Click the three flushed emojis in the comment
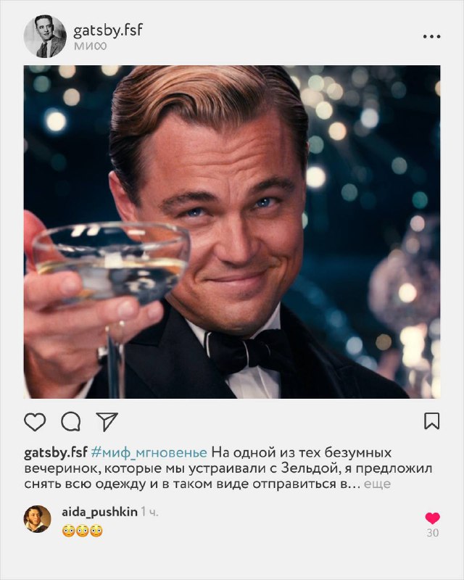The image size is (464, 580). click(82, 531)
